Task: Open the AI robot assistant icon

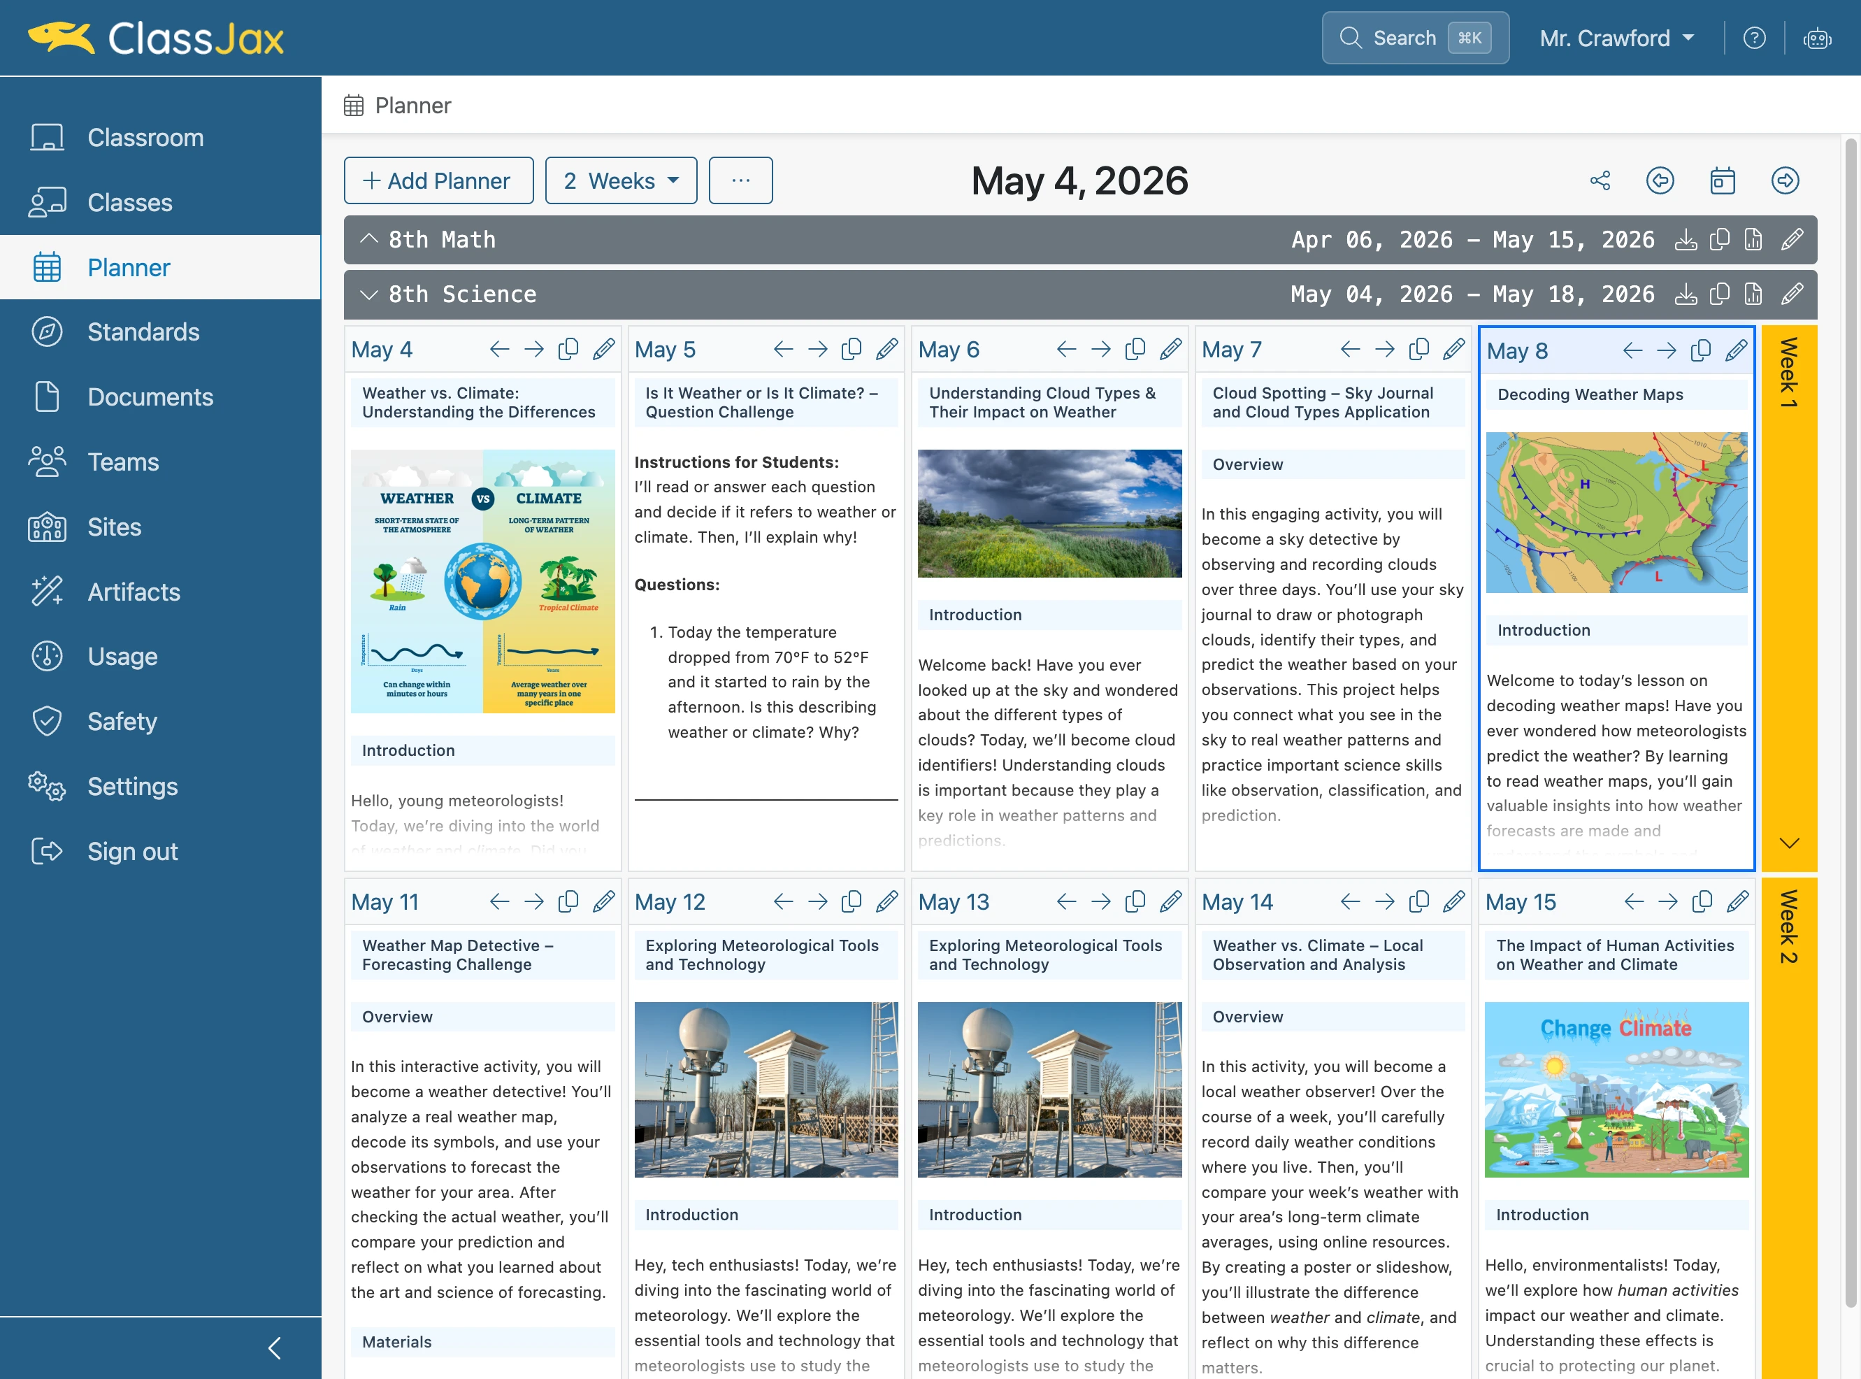Action: (x=1817, y=38)
